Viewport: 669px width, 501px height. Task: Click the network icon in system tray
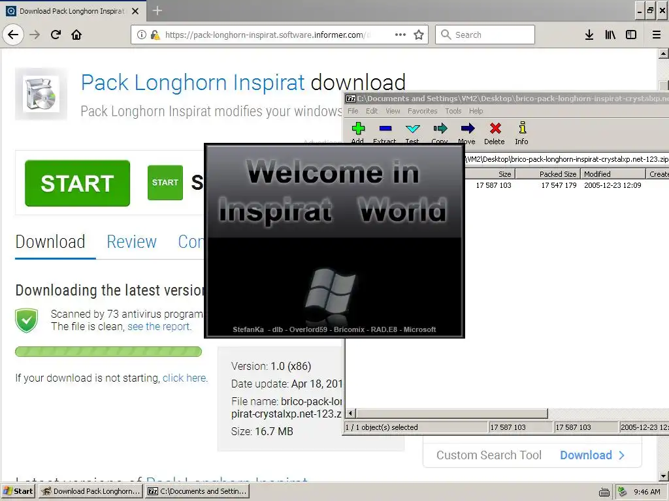coord(623,492)
